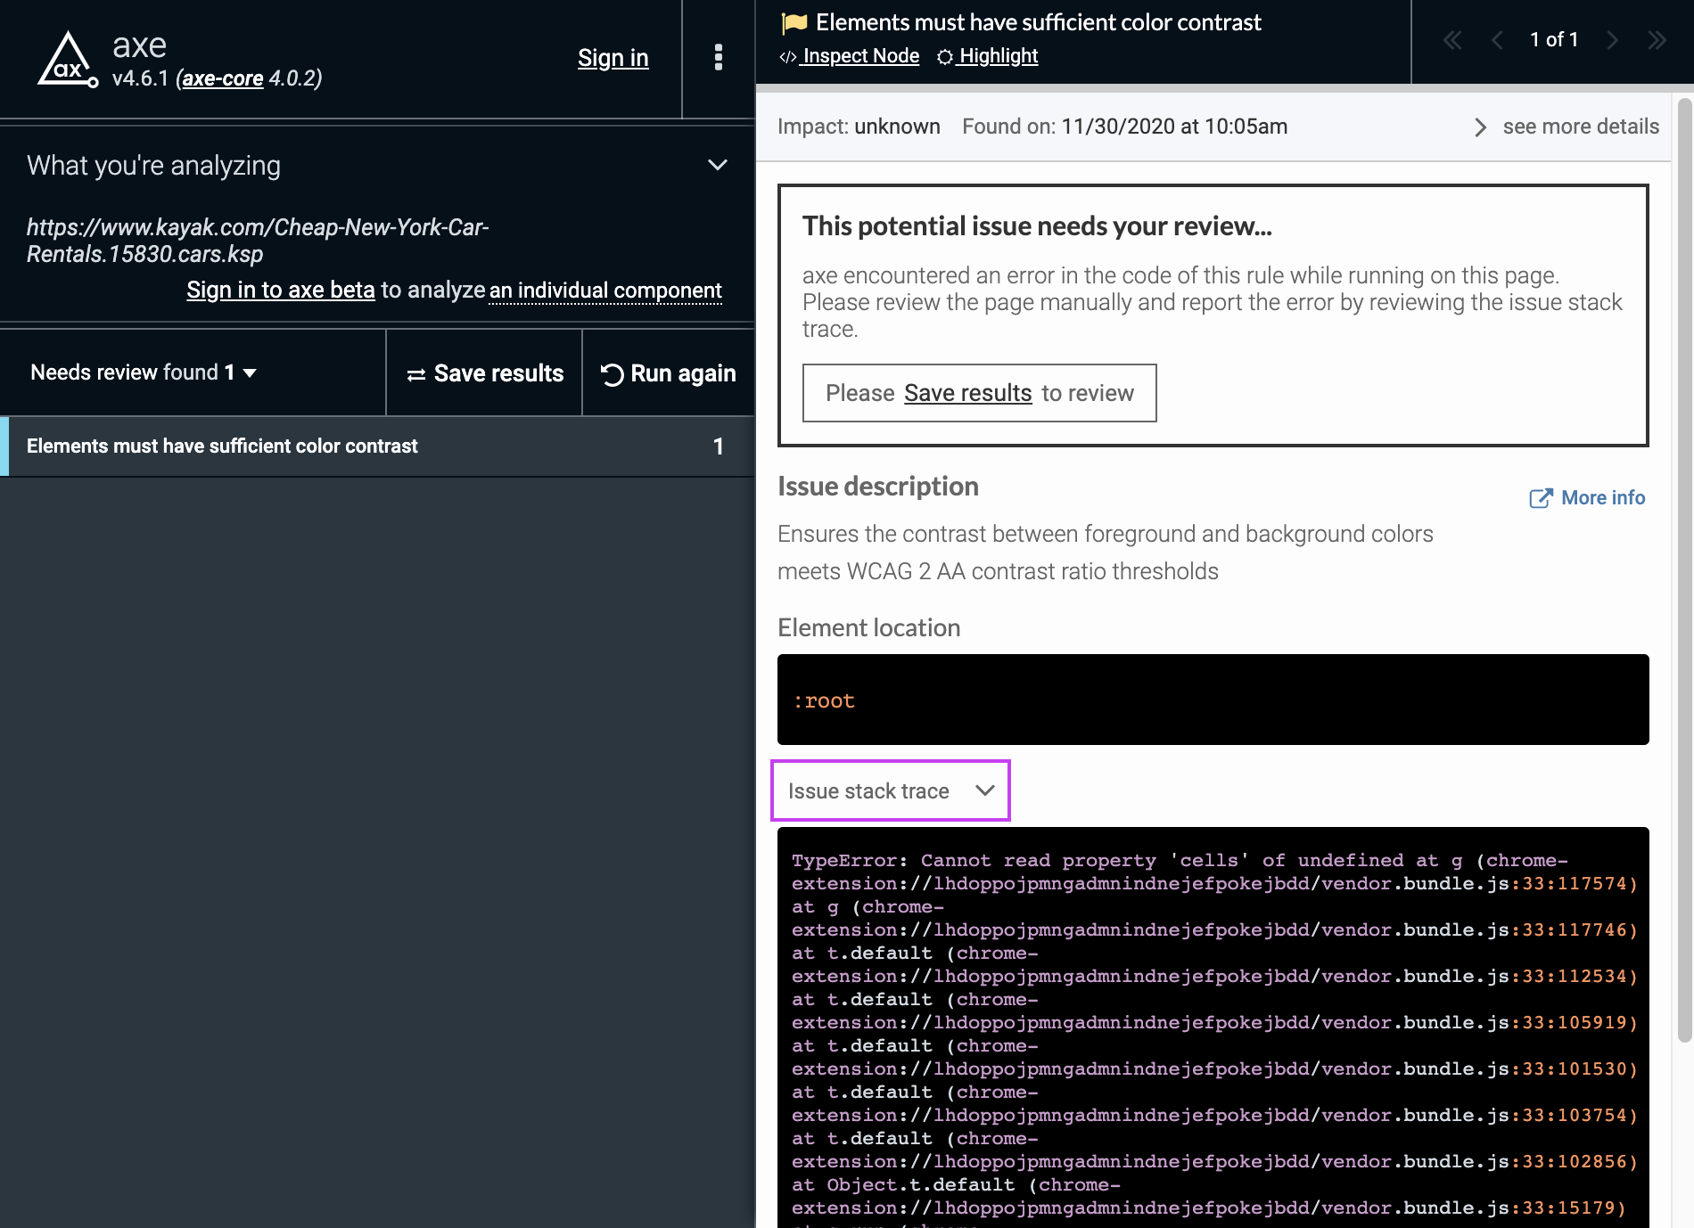Expand see more details
The height and width of the screenshot is (1228, 1694).
pos(1567,127)
